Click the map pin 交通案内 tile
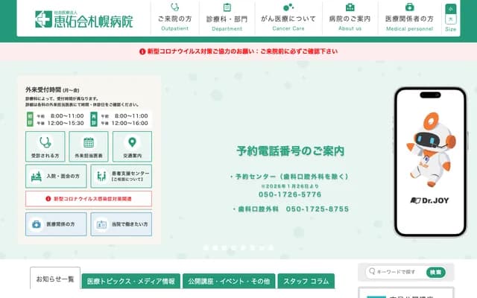The image size is (477, 298). (131, 147)
